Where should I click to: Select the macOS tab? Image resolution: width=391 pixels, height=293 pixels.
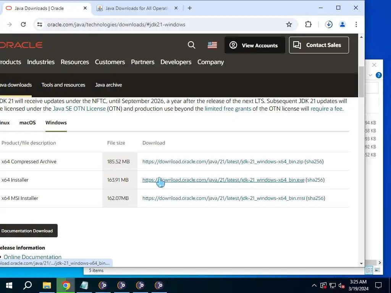pos(27,122)
